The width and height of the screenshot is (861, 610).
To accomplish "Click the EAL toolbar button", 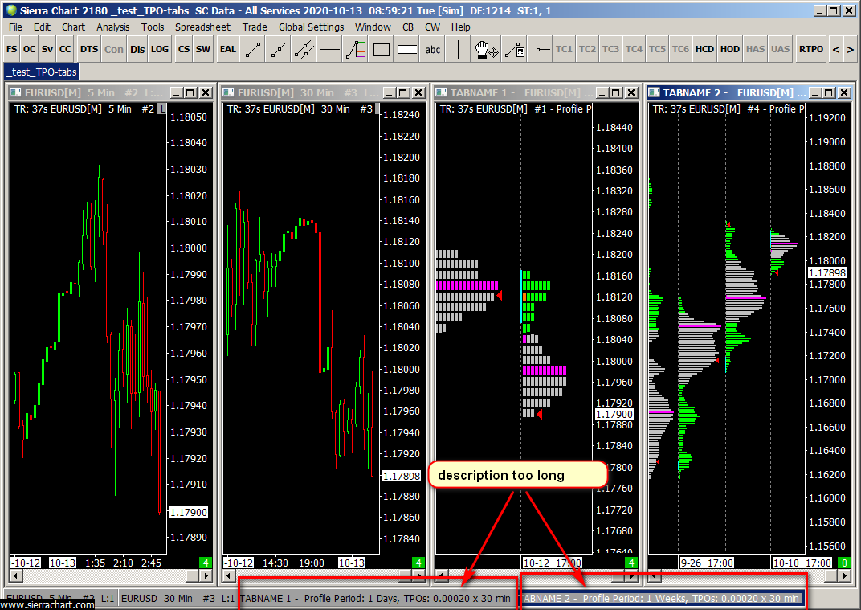I will click(x=228, y=49).
